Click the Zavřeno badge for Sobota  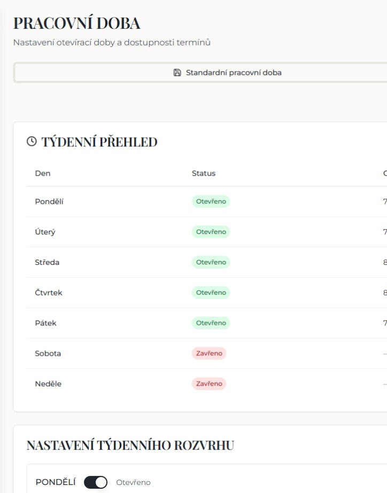tap(209, 354)
